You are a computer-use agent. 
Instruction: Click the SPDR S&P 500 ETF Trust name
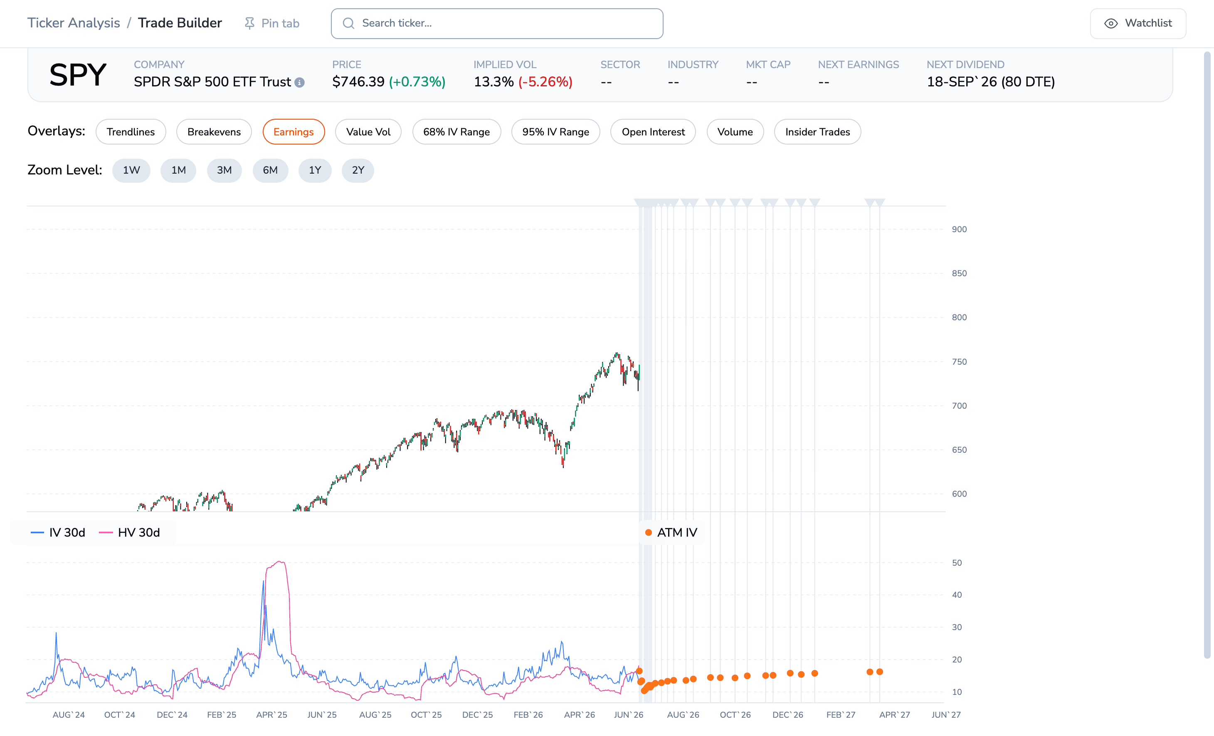click(x=212, y=82)
